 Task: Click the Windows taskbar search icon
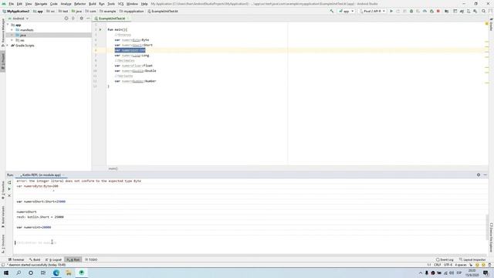(x=19, y=273)
